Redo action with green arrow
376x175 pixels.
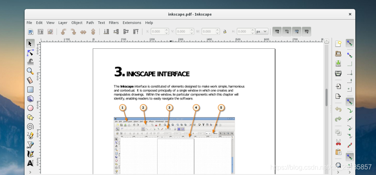(x=338, y=119)
